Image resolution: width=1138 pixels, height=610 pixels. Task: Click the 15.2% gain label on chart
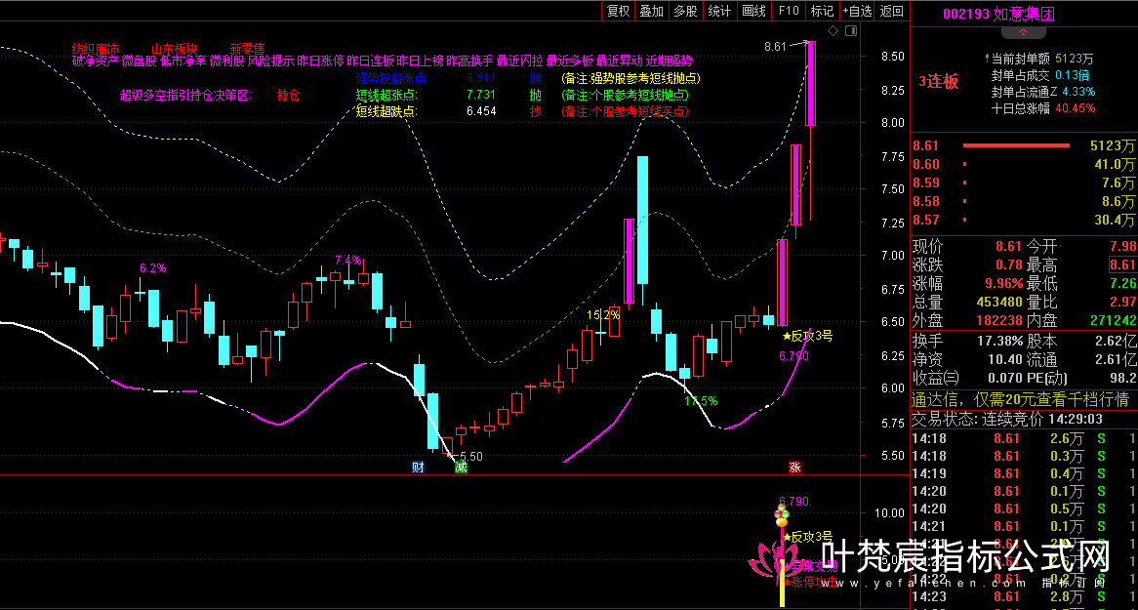pos(603,315)
